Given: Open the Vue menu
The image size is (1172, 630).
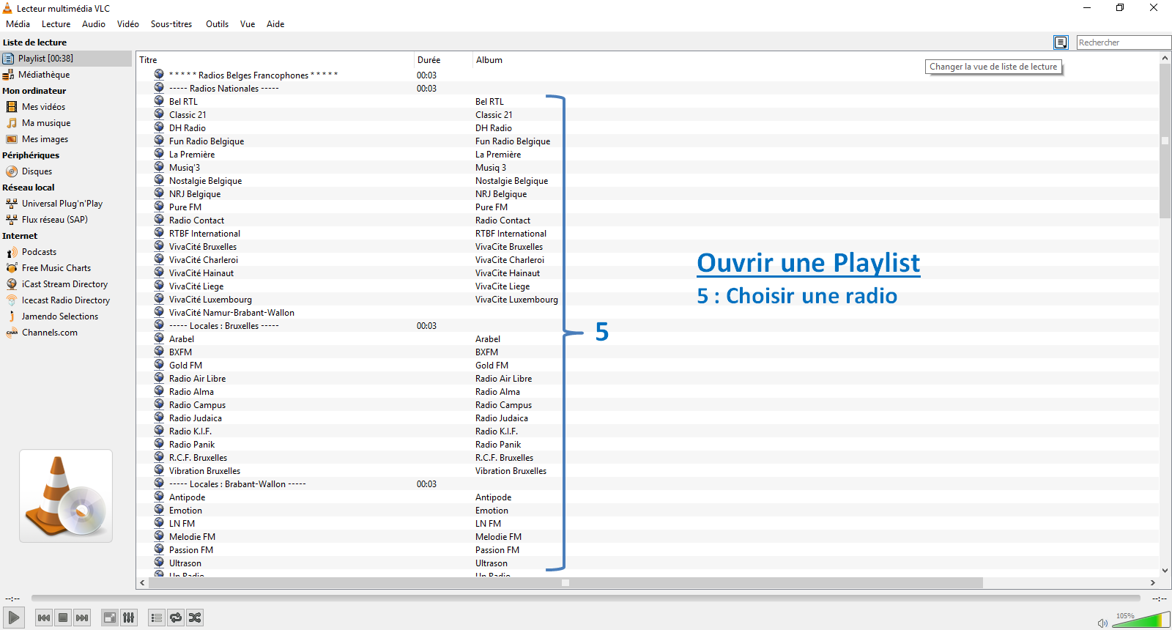Looking at the screenshot, I should pyautogui.click(x=248, y=24).
